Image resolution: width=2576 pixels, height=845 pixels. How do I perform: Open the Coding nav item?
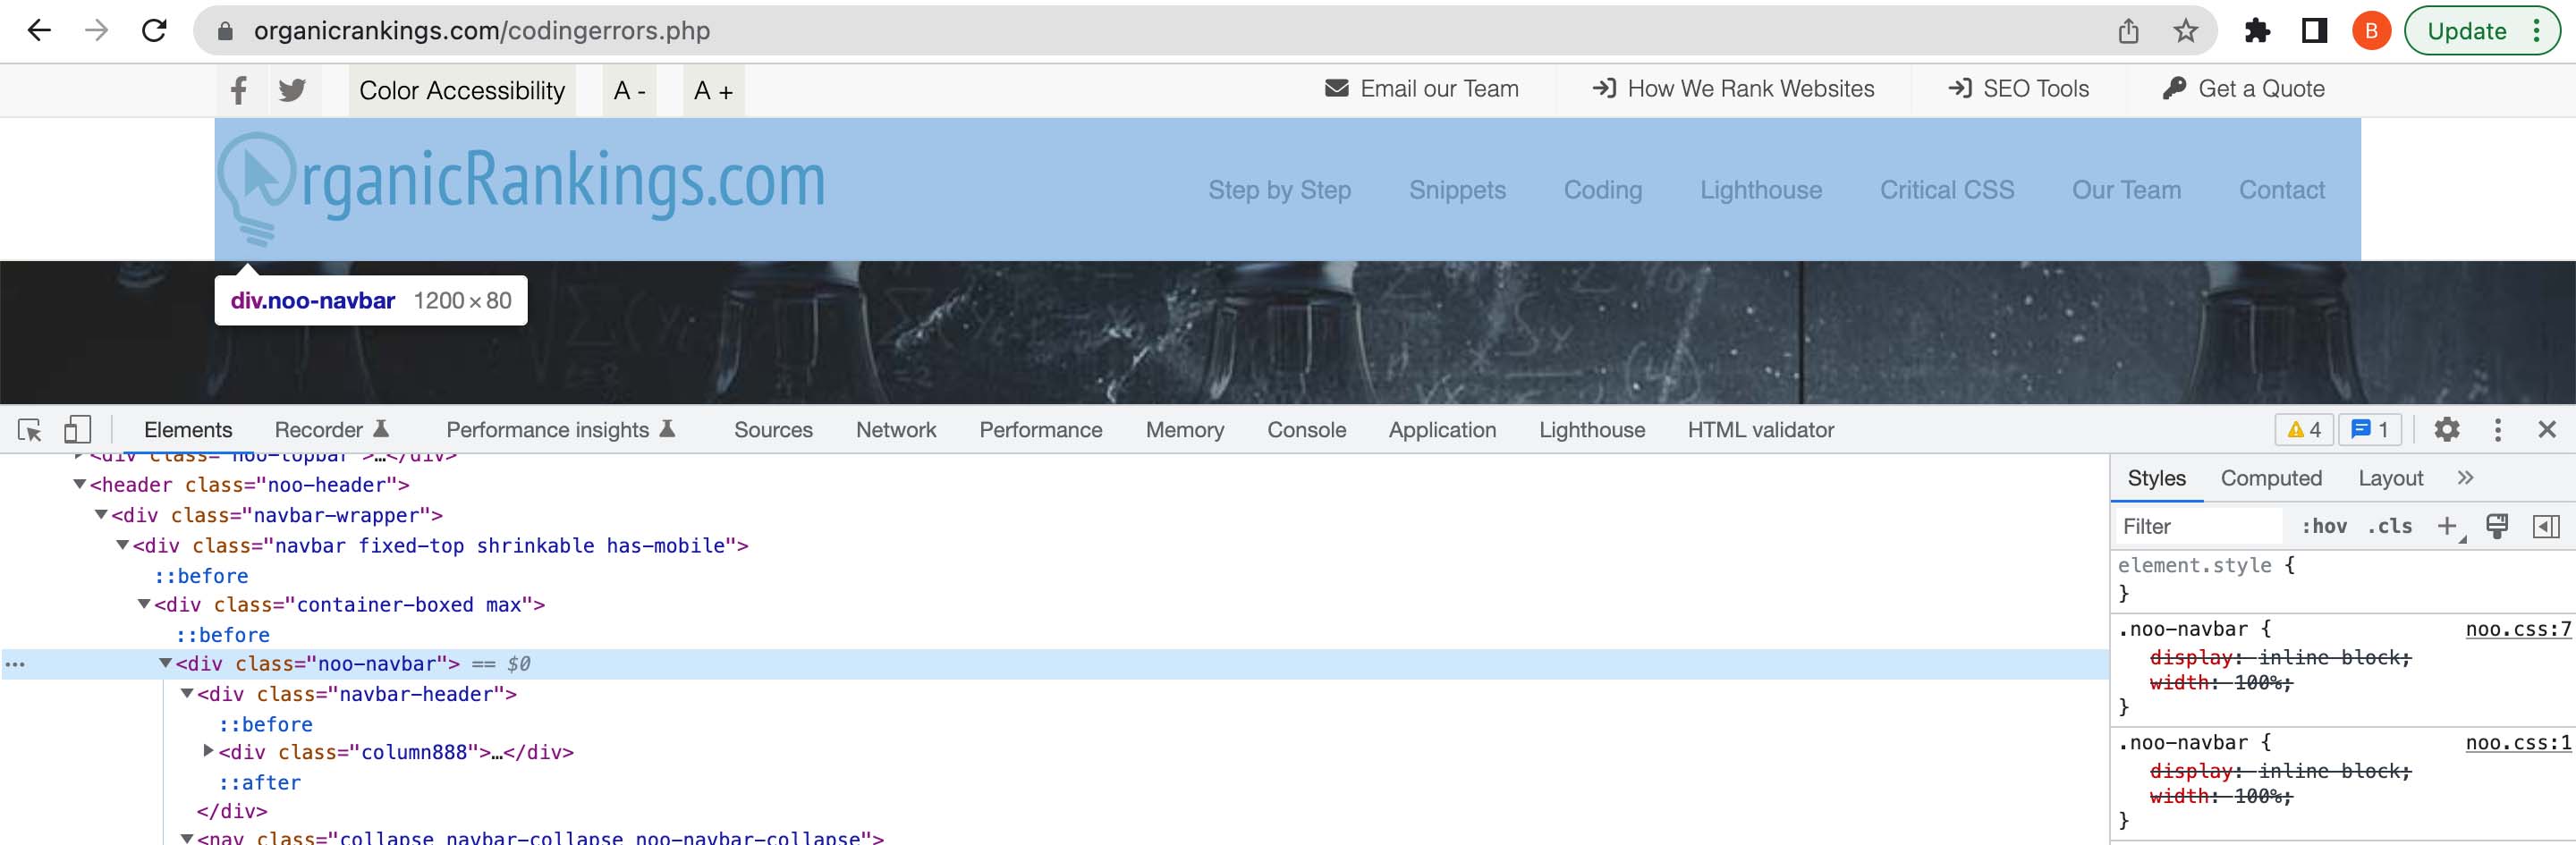1603,190
